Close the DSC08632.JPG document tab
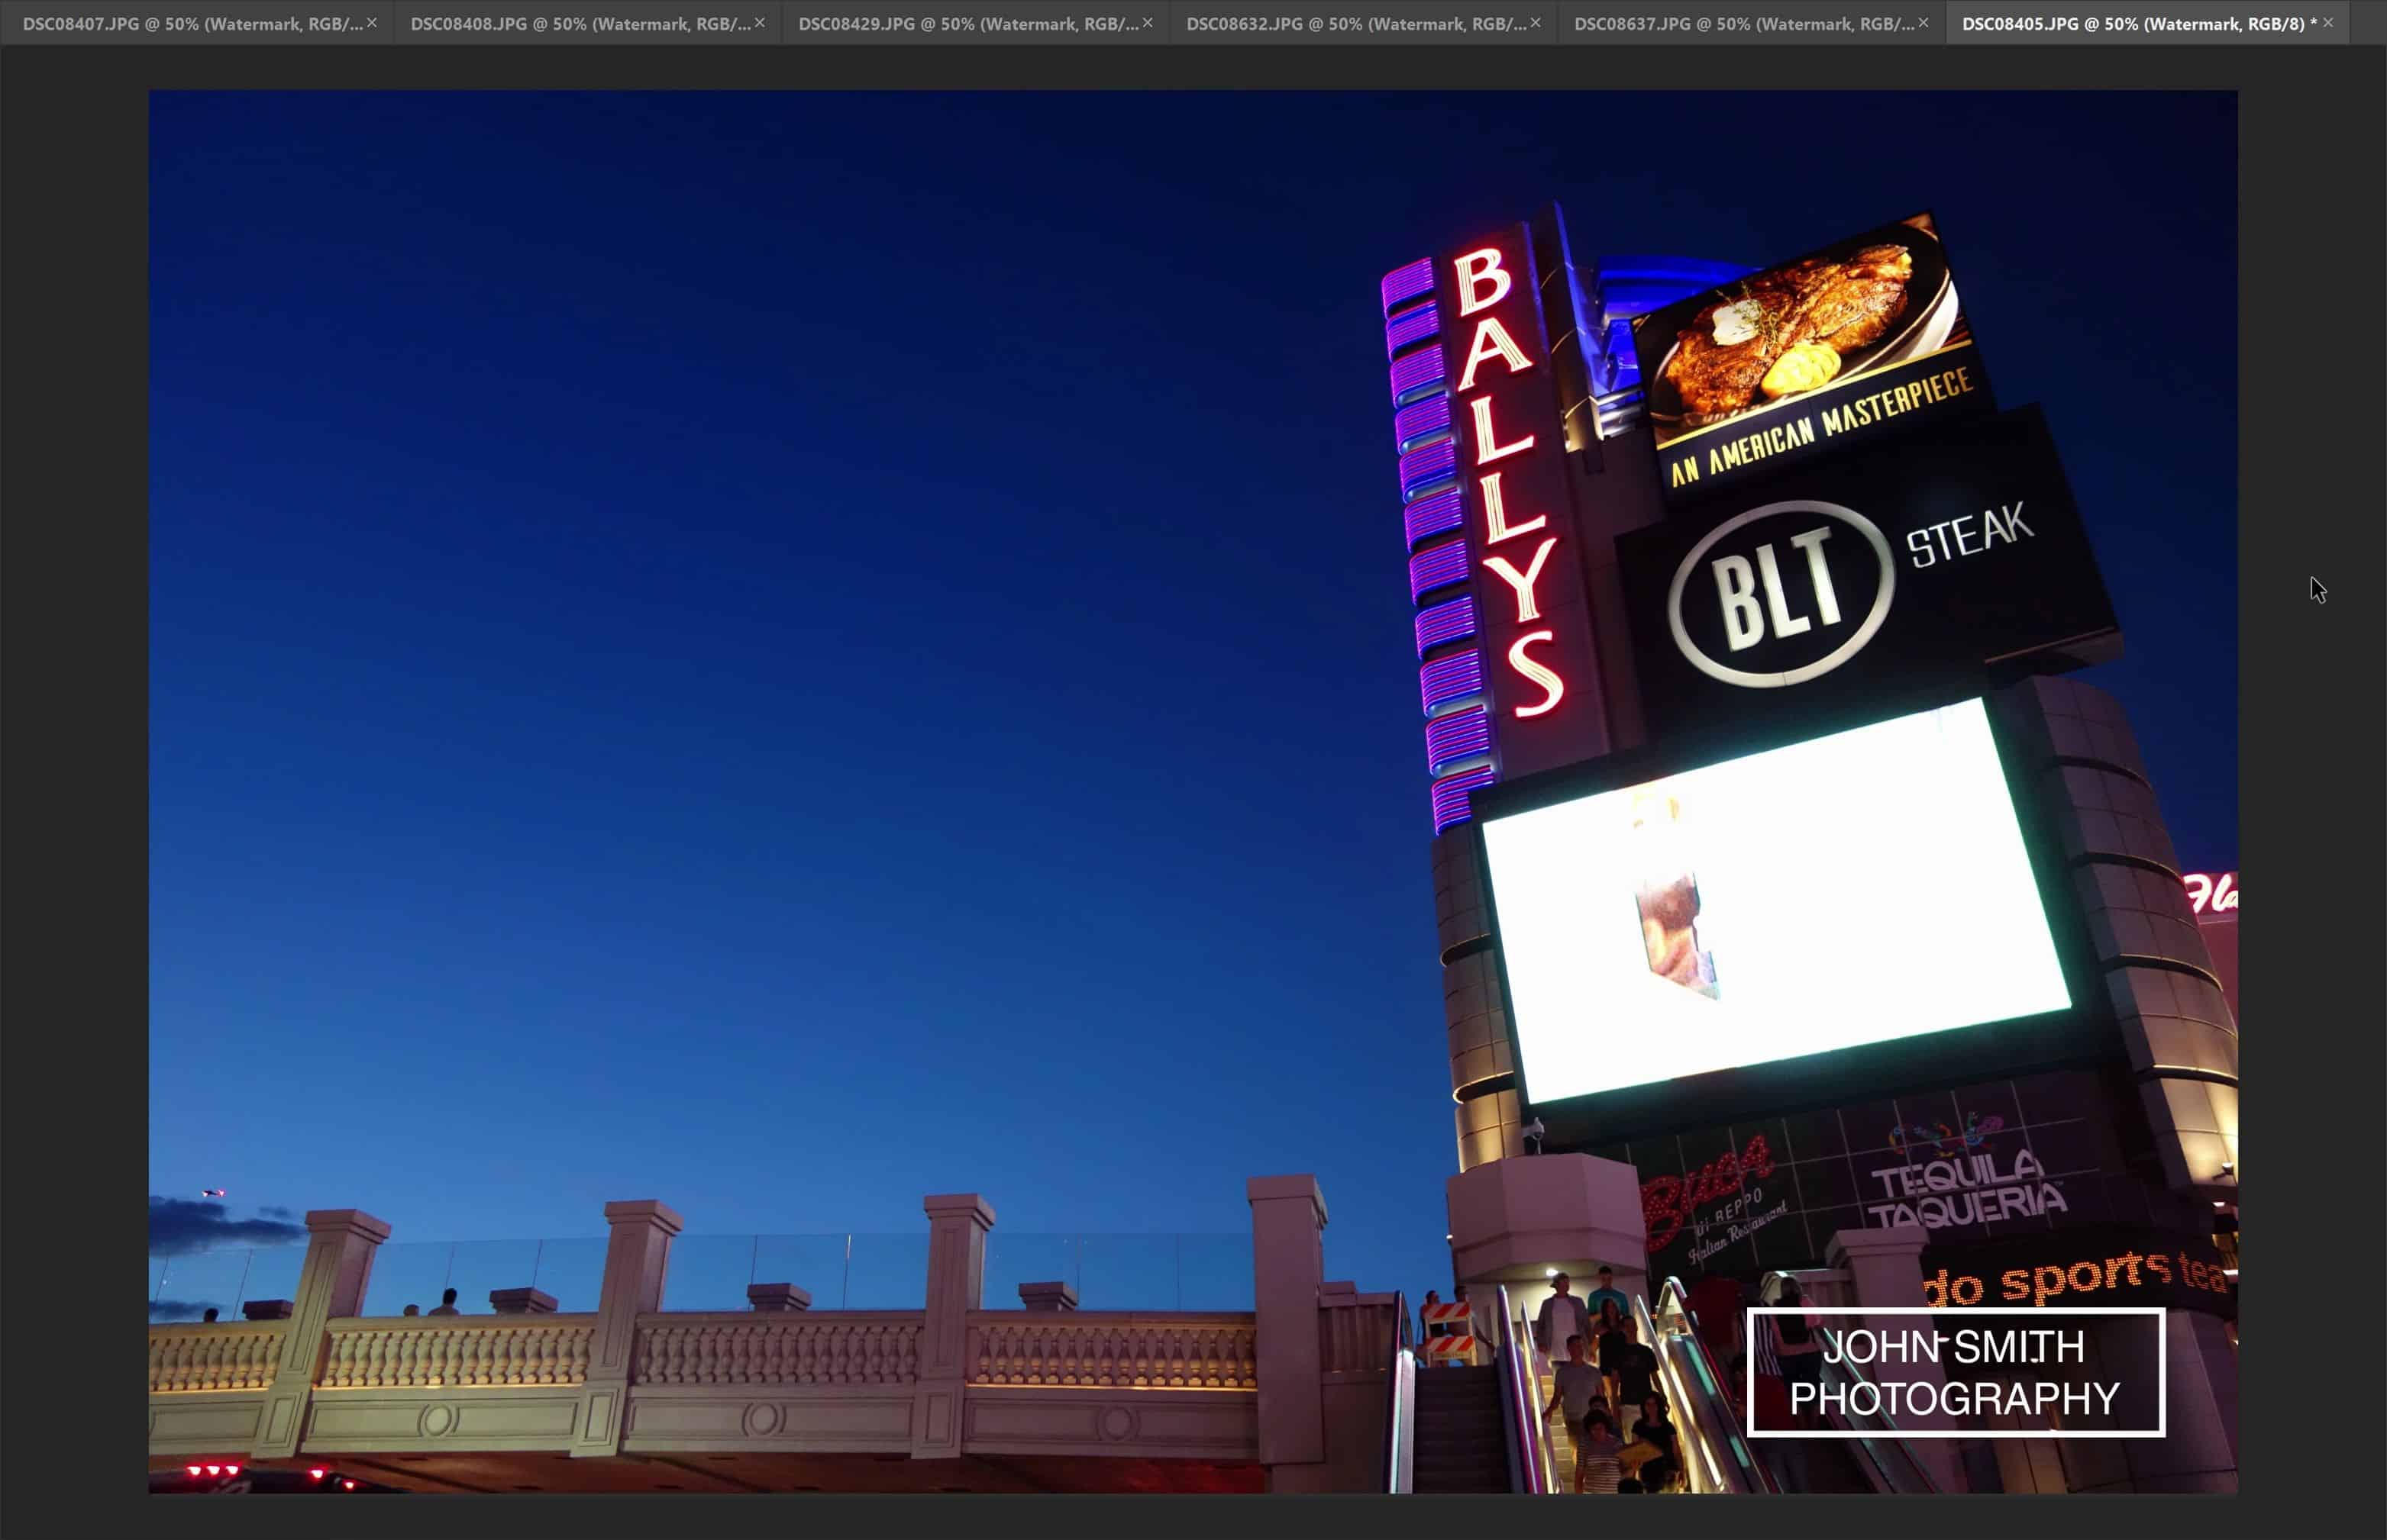 click(x=1536, y=22)
